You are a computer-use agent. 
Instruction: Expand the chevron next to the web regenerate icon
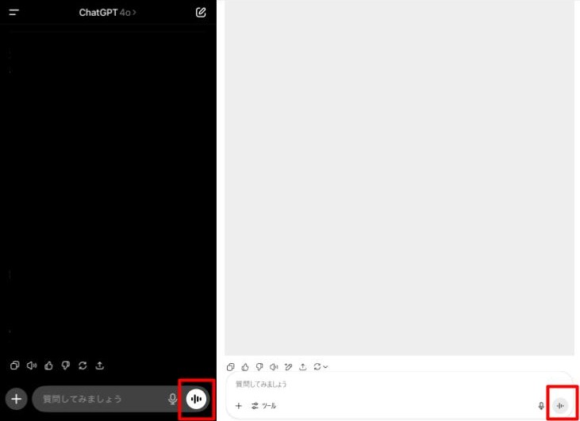pos(325,367)
